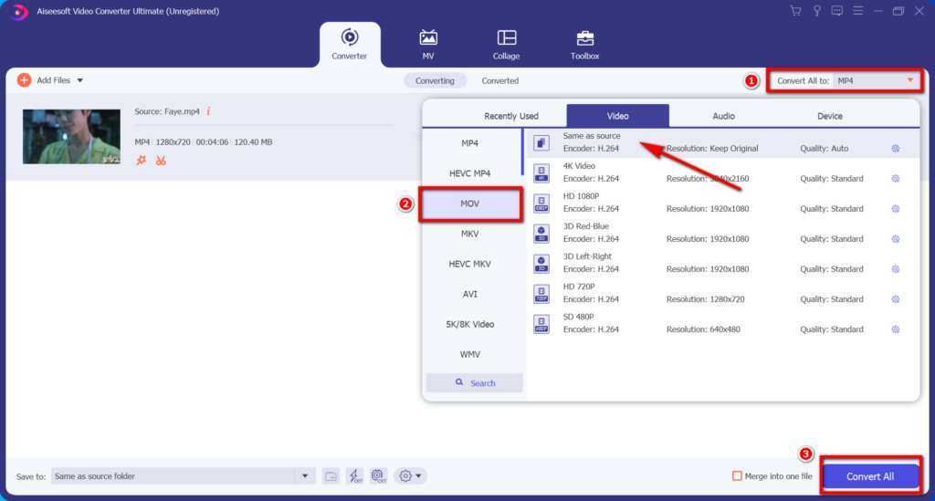Switch to the Audio format tab
This screenshot has height=501, width=935.
[723, 116]
